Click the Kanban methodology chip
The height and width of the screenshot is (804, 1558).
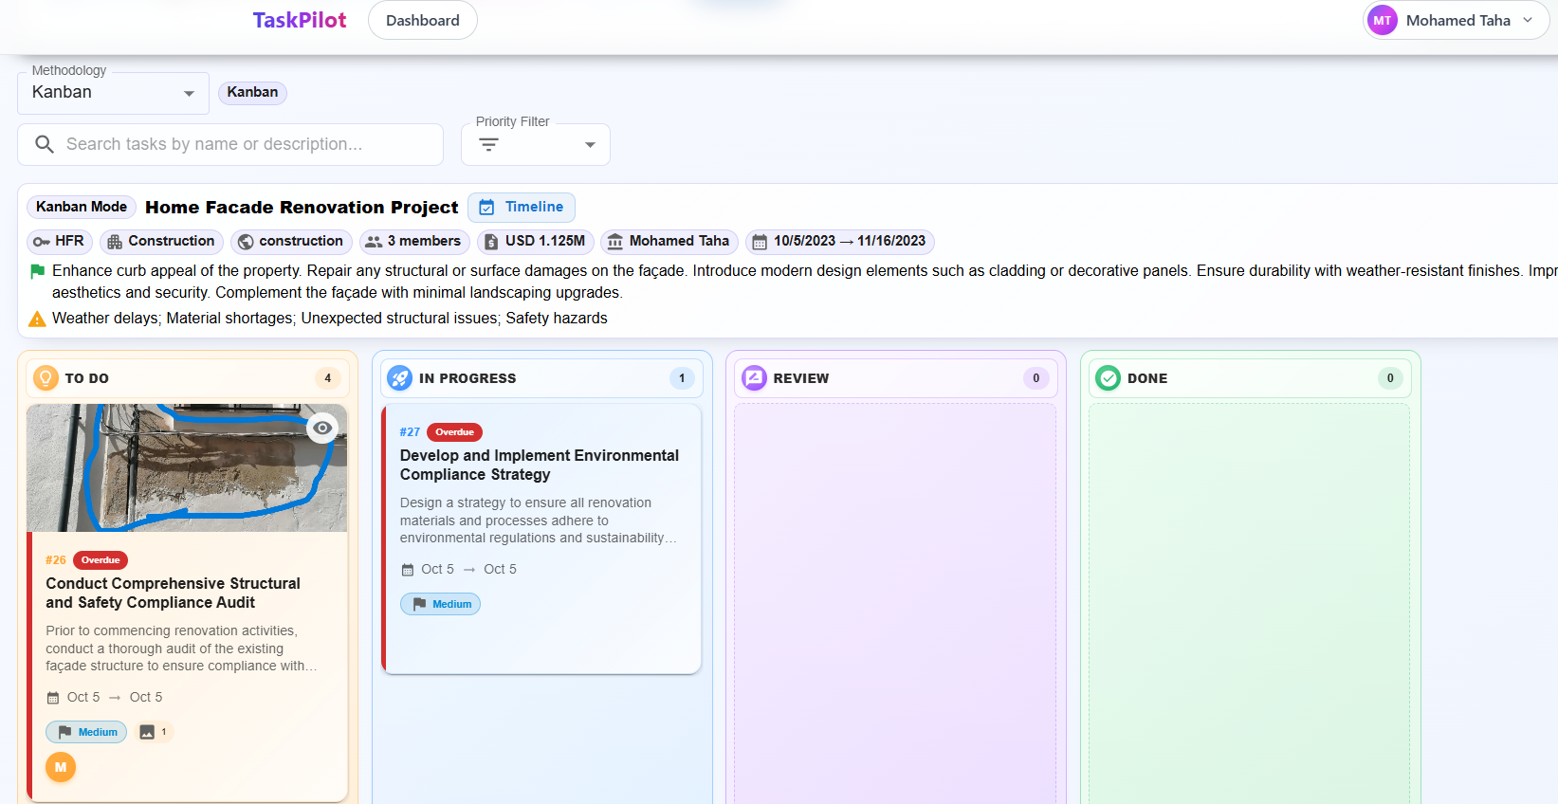point(252,92)
